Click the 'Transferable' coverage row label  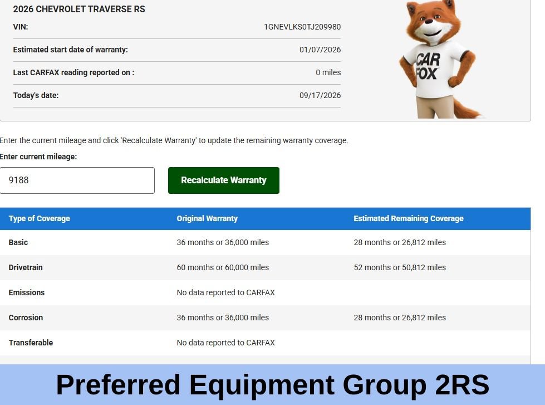tap(31, 343)
